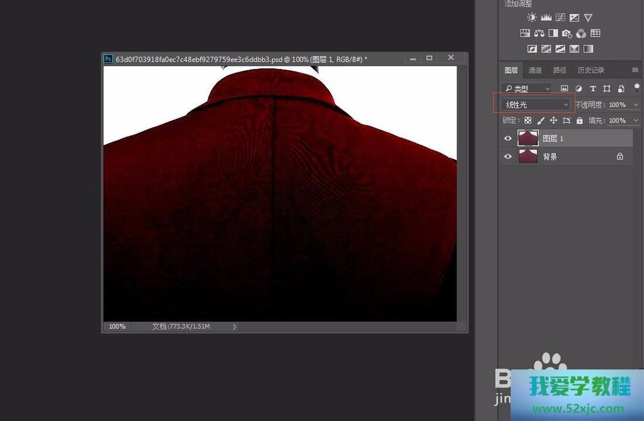Open the layers panel options menu

tap(635, 70)
